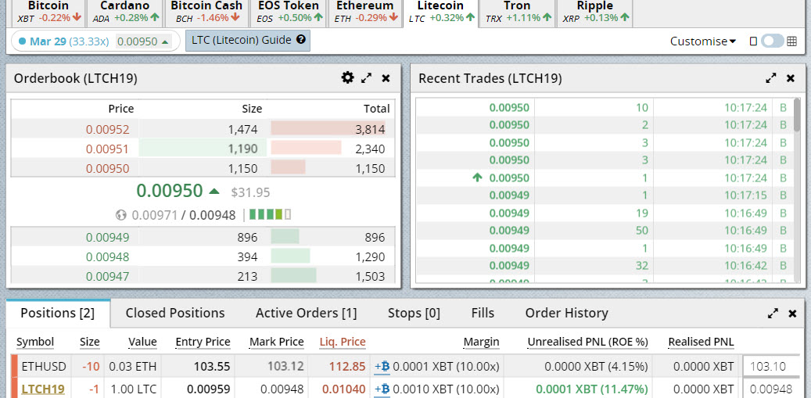
Task: Click LTCH19 liquidation price 0.01040
Action: [x=344, y=389]
